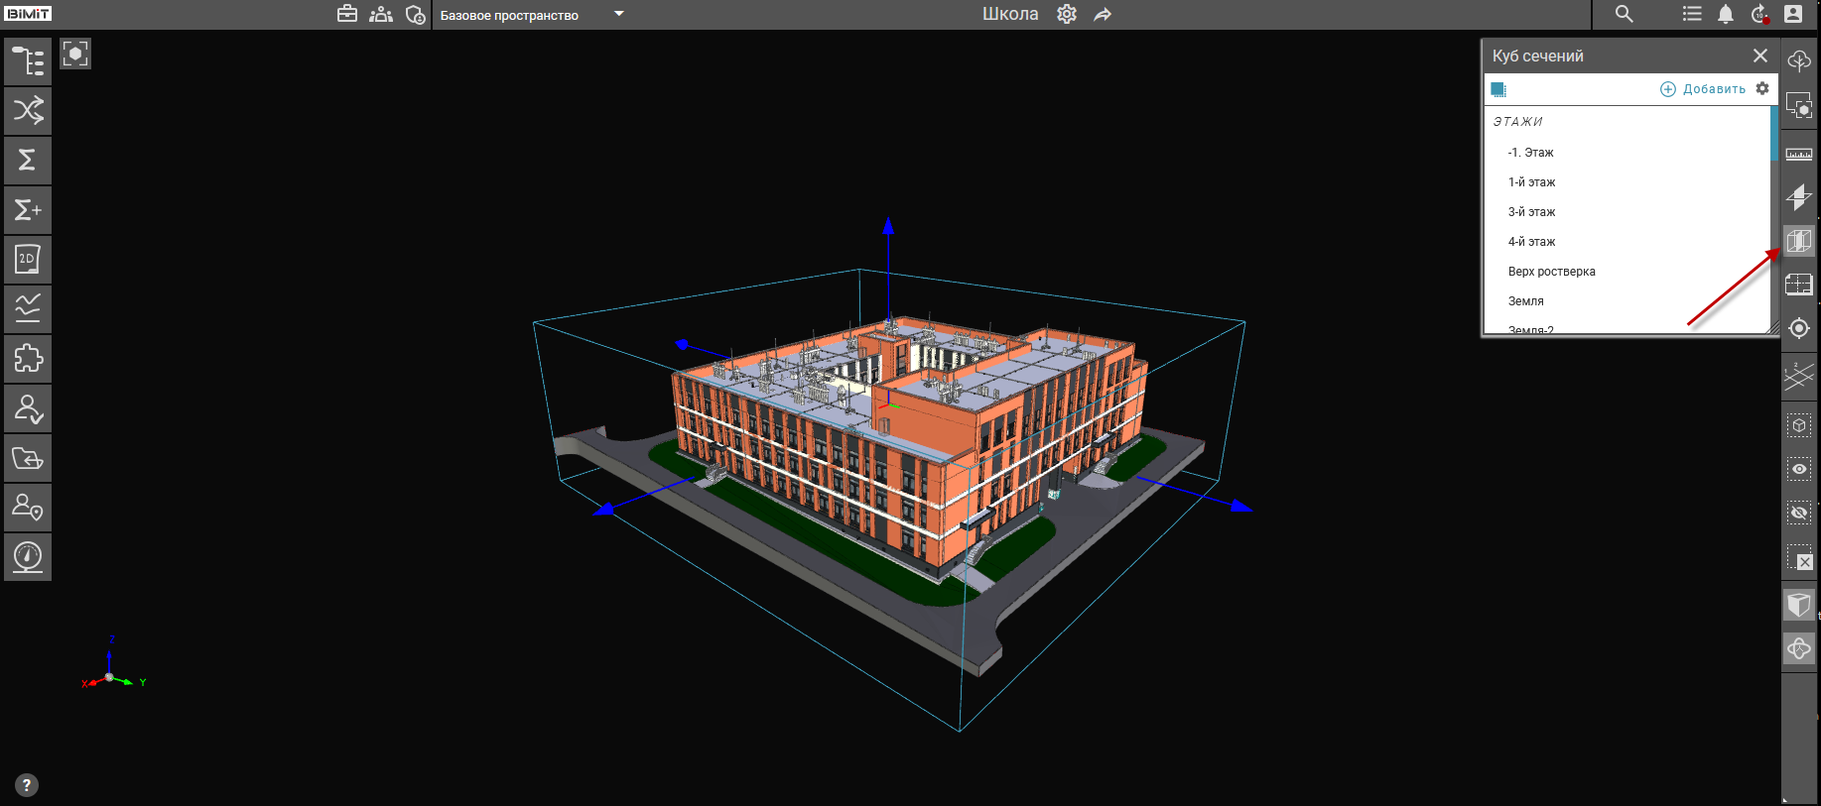Activate the section plane tool
Image resolution: width=1821 pixels, height=806 pixels.
[x=1798, y=197]
